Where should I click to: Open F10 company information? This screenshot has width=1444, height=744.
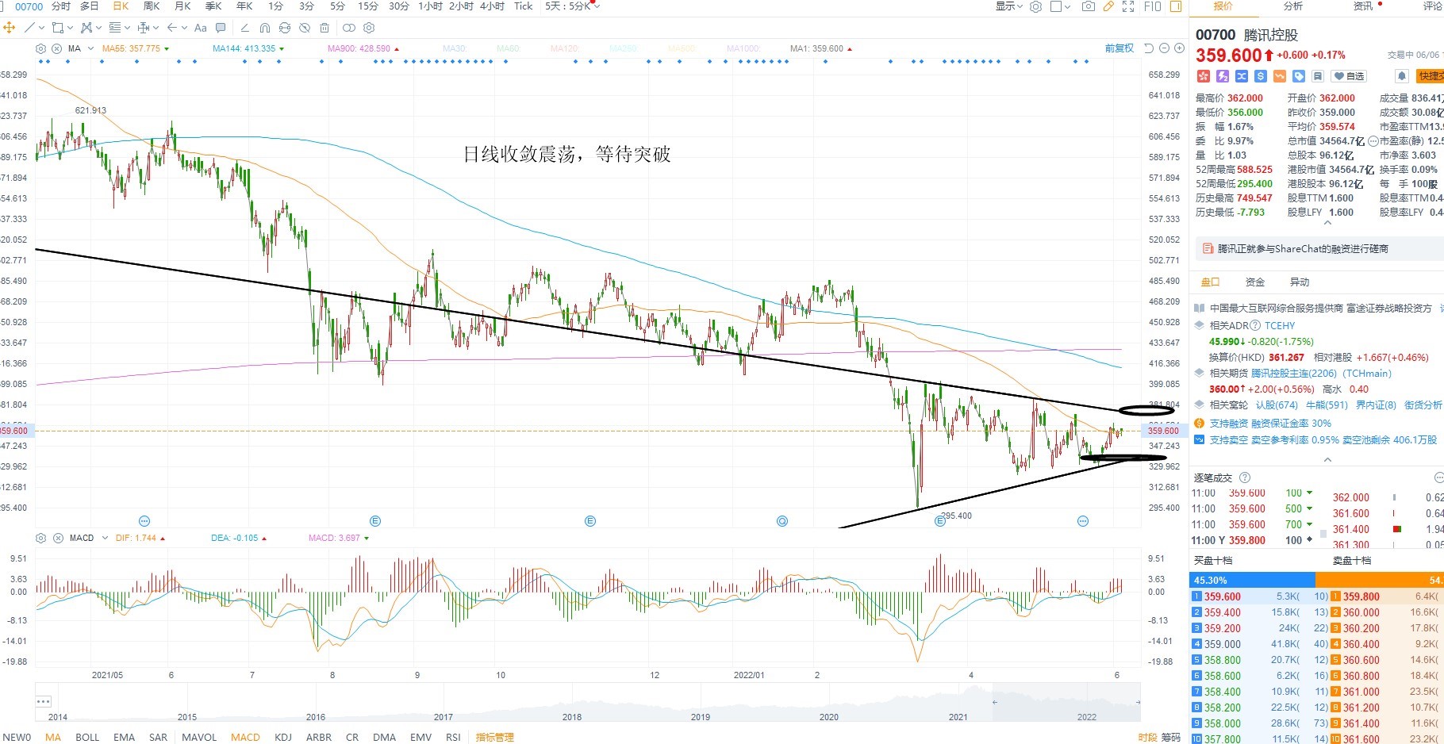point(1152,6)
